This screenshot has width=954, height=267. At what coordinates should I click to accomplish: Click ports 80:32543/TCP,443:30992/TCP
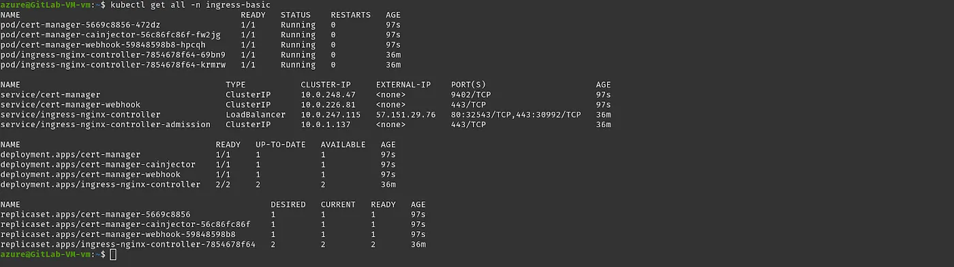(516, 115)
